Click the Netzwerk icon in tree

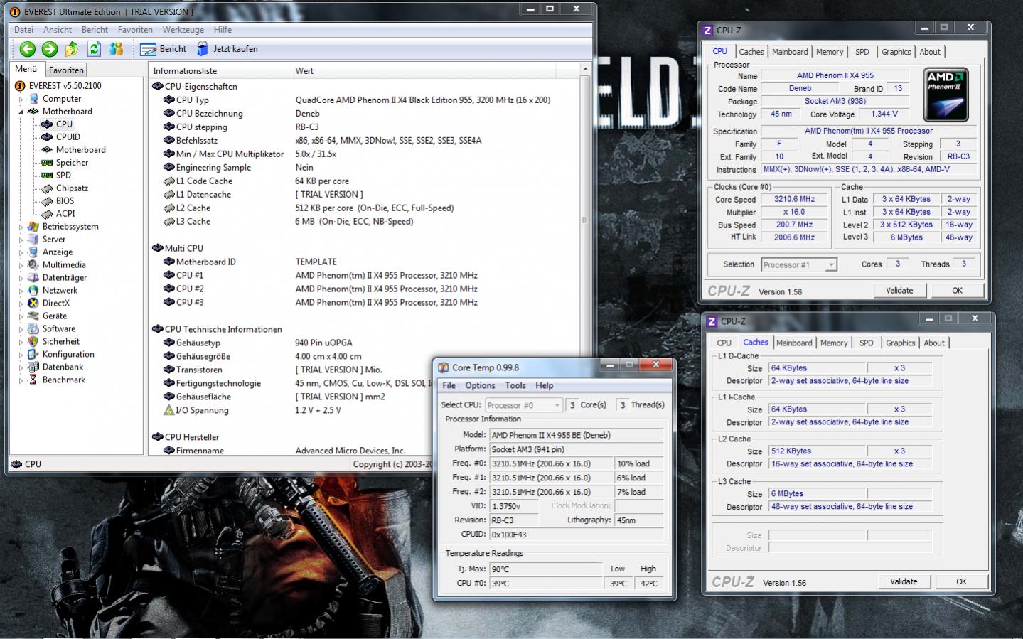click(33, 290)
